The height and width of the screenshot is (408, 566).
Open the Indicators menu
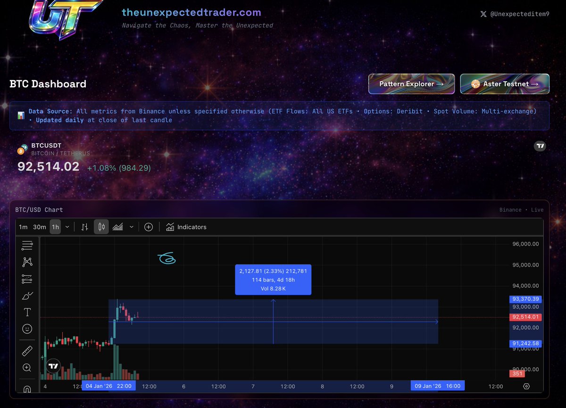[186, 227]
